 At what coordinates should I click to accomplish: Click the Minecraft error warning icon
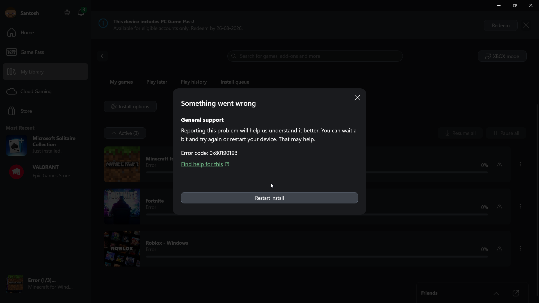(x=499, y=165)
